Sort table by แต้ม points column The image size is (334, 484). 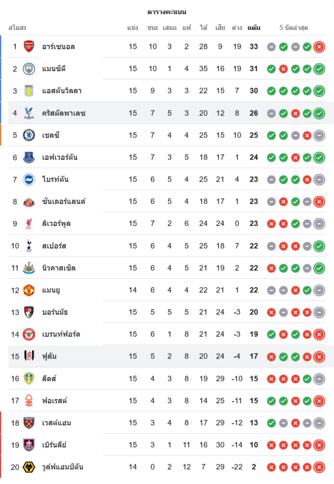pos(254,28)
